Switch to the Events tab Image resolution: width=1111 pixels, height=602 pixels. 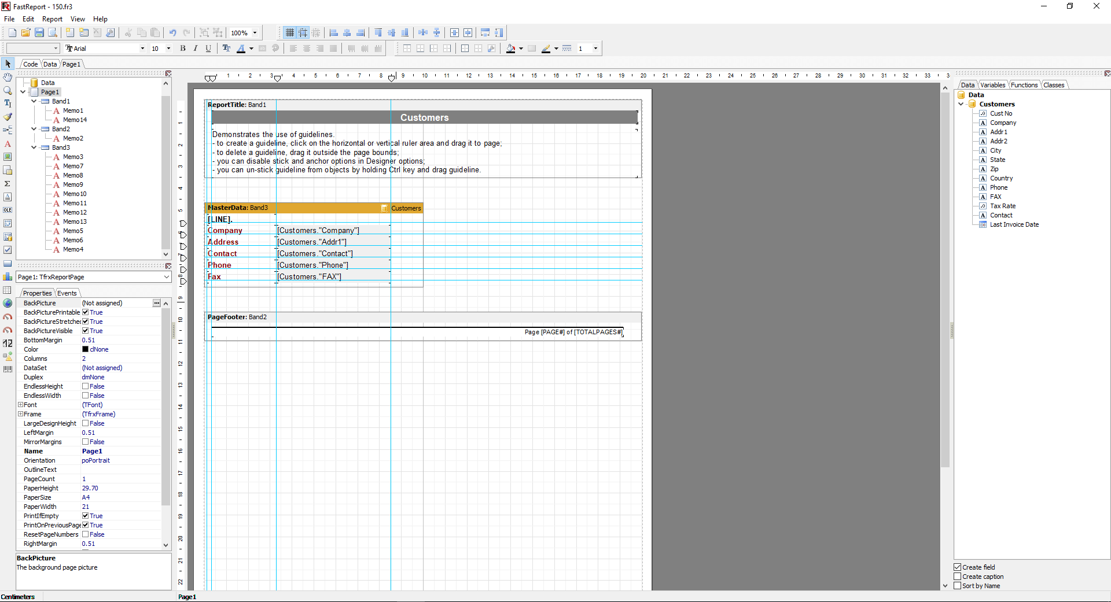click(67, 293)
